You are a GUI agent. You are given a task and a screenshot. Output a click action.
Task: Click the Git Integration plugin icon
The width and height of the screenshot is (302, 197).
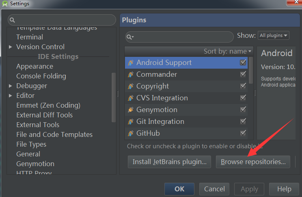click(x=131, y=121)
